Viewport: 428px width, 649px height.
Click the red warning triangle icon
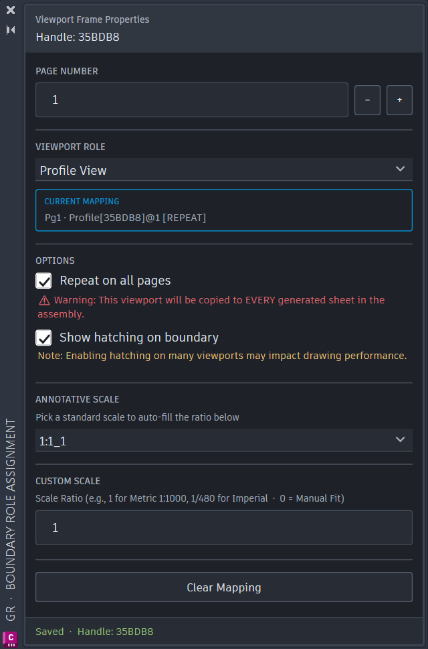(44, 301)
